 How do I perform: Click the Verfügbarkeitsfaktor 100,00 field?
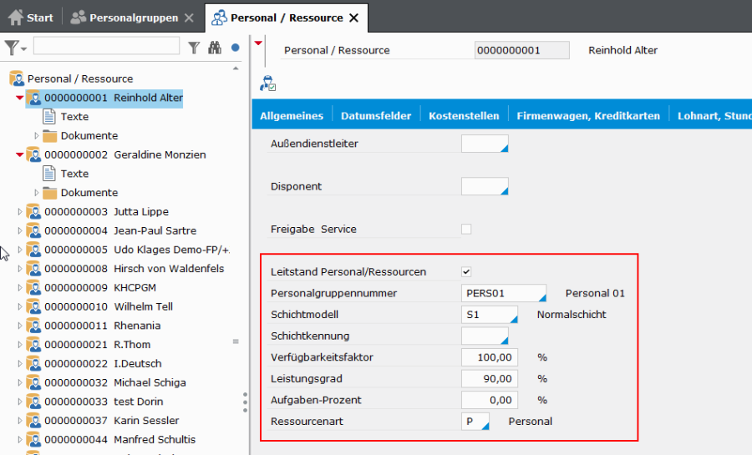point(489,357)
